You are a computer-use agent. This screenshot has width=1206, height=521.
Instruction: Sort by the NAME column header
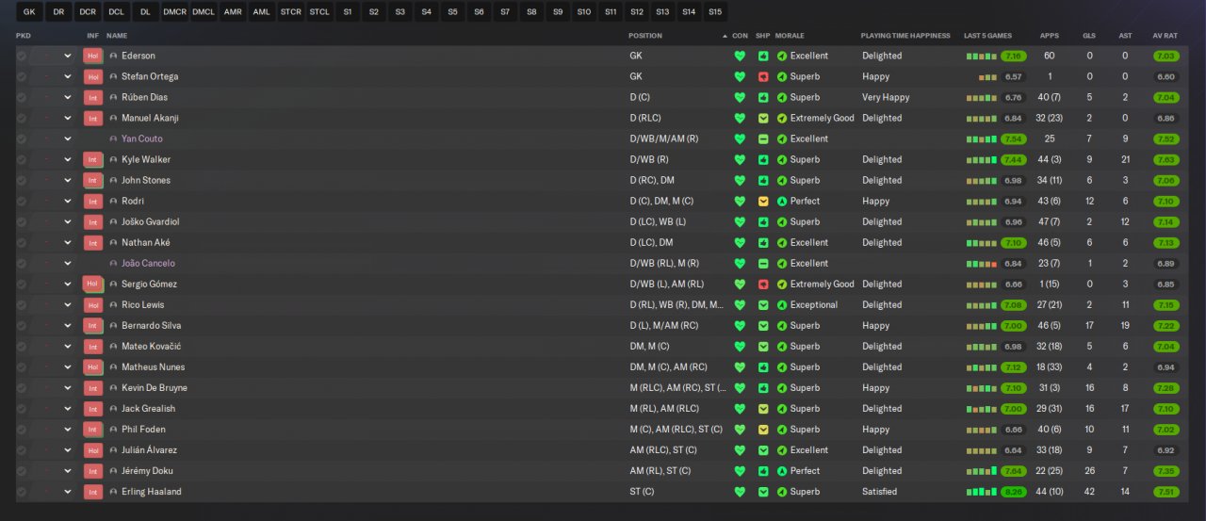coord(117,36)
